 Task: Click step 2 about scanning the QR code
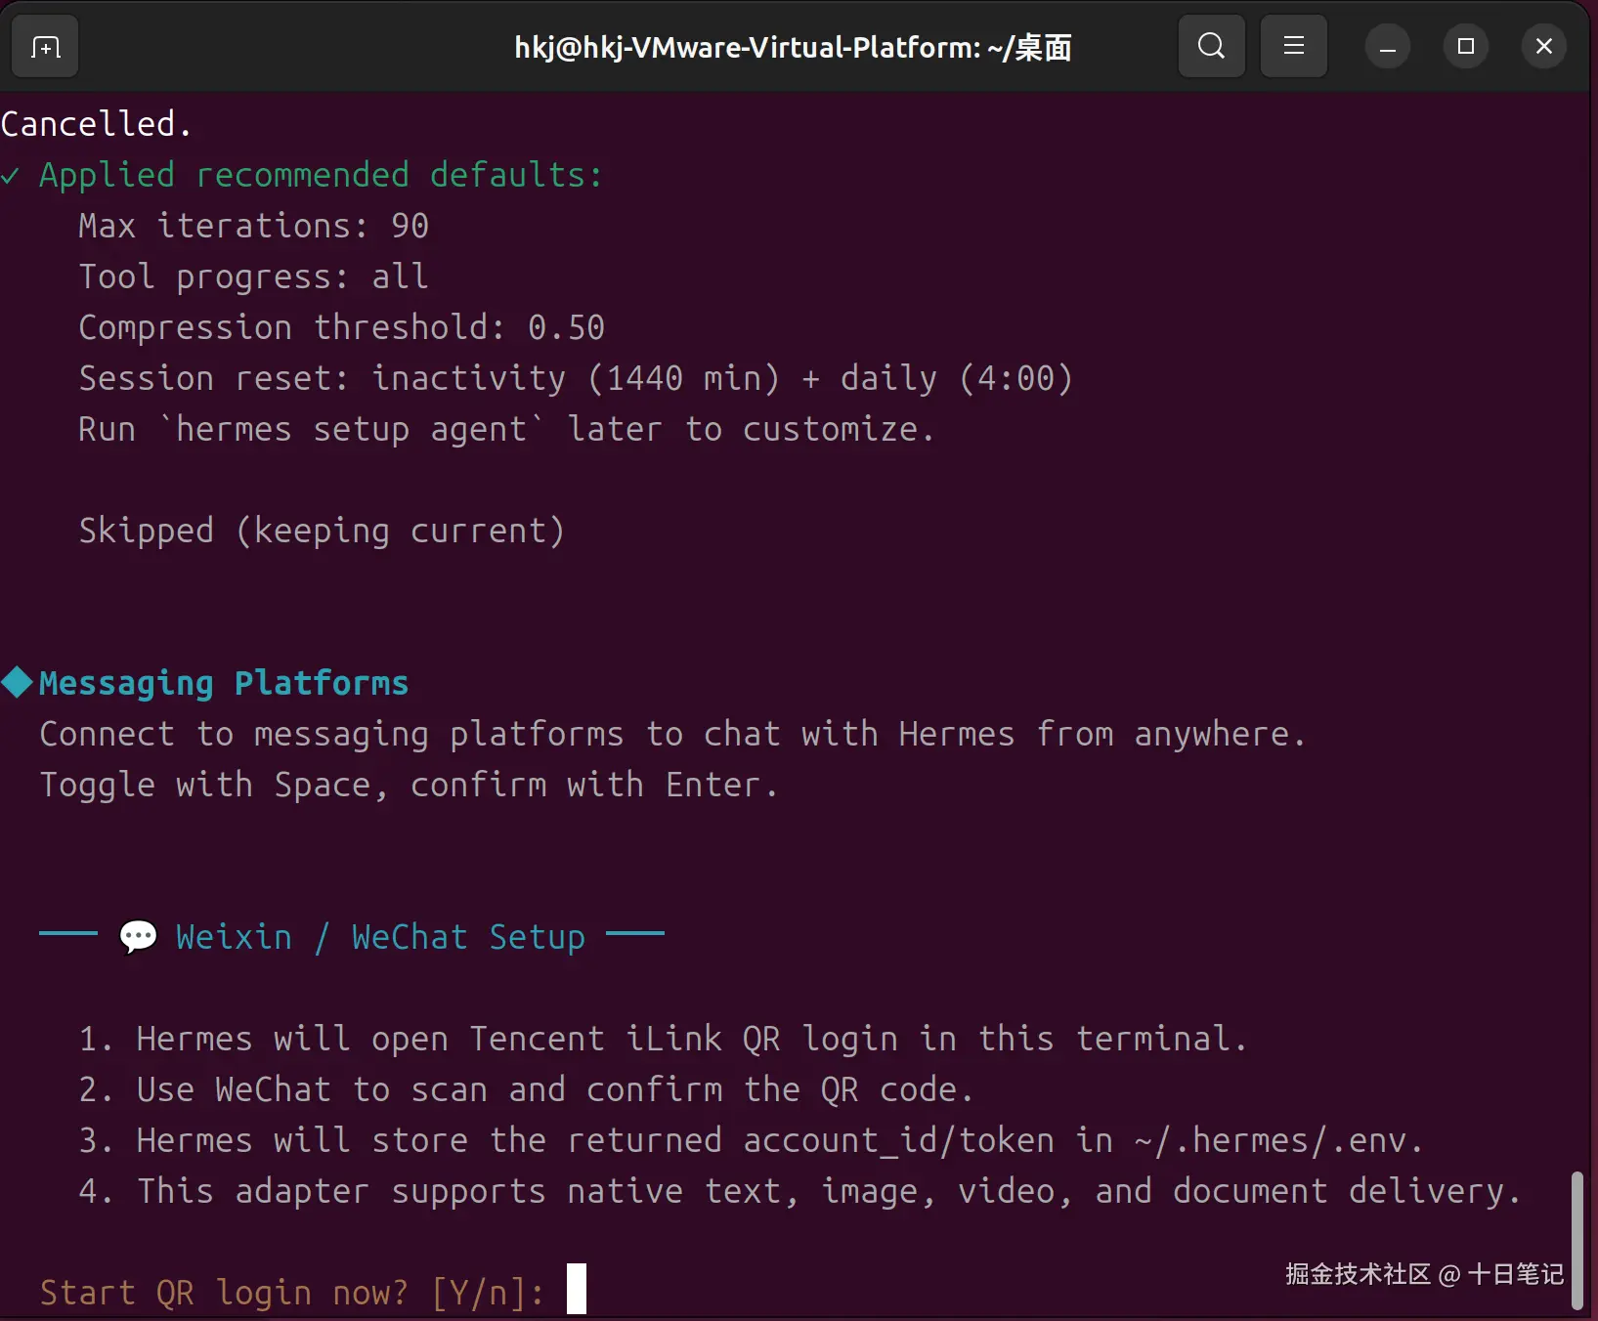click(527, 1089)
